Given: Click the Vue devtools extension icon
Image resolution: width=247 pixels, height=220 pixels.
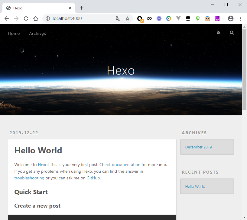Looking at the screenshot, I should (178, 18).
